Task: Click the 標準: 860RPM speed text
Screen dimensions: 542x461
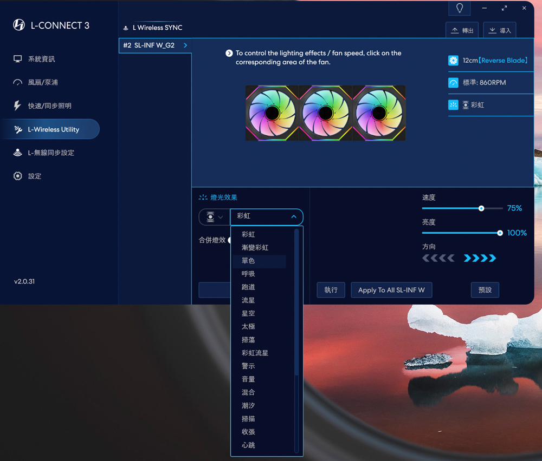Action: click(484, 82)
